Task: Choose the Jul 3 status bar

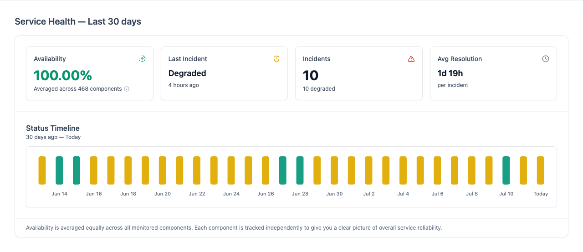Action: coord(386,170)
